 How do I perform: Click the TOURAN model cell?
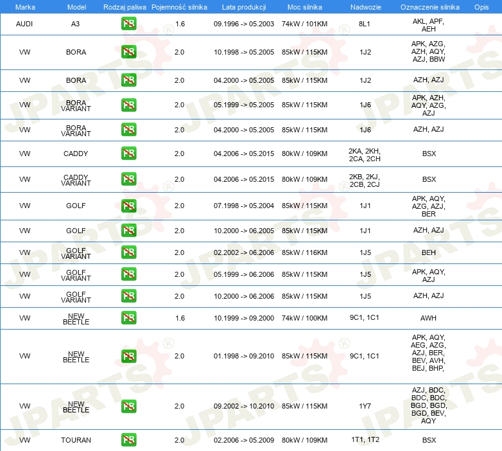[76, 440]
